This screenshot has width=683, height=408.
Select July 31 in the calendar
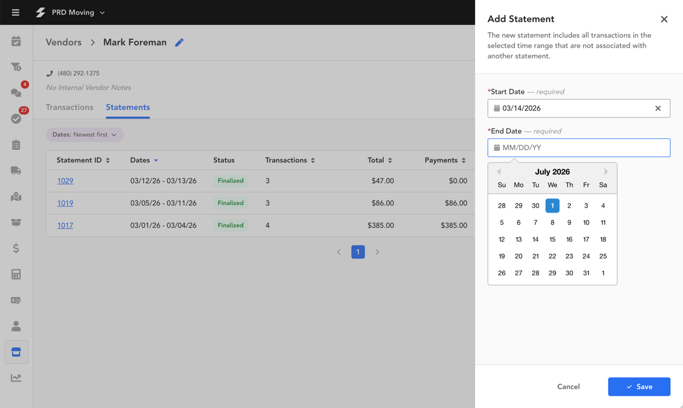pos(586,273)
